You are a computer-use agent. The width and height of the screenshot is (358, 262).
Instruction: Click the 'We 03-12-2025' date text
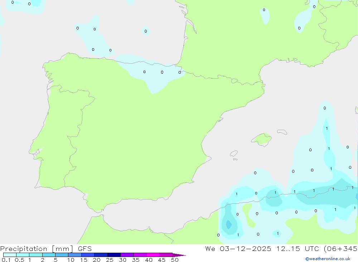tap(238, 248)
